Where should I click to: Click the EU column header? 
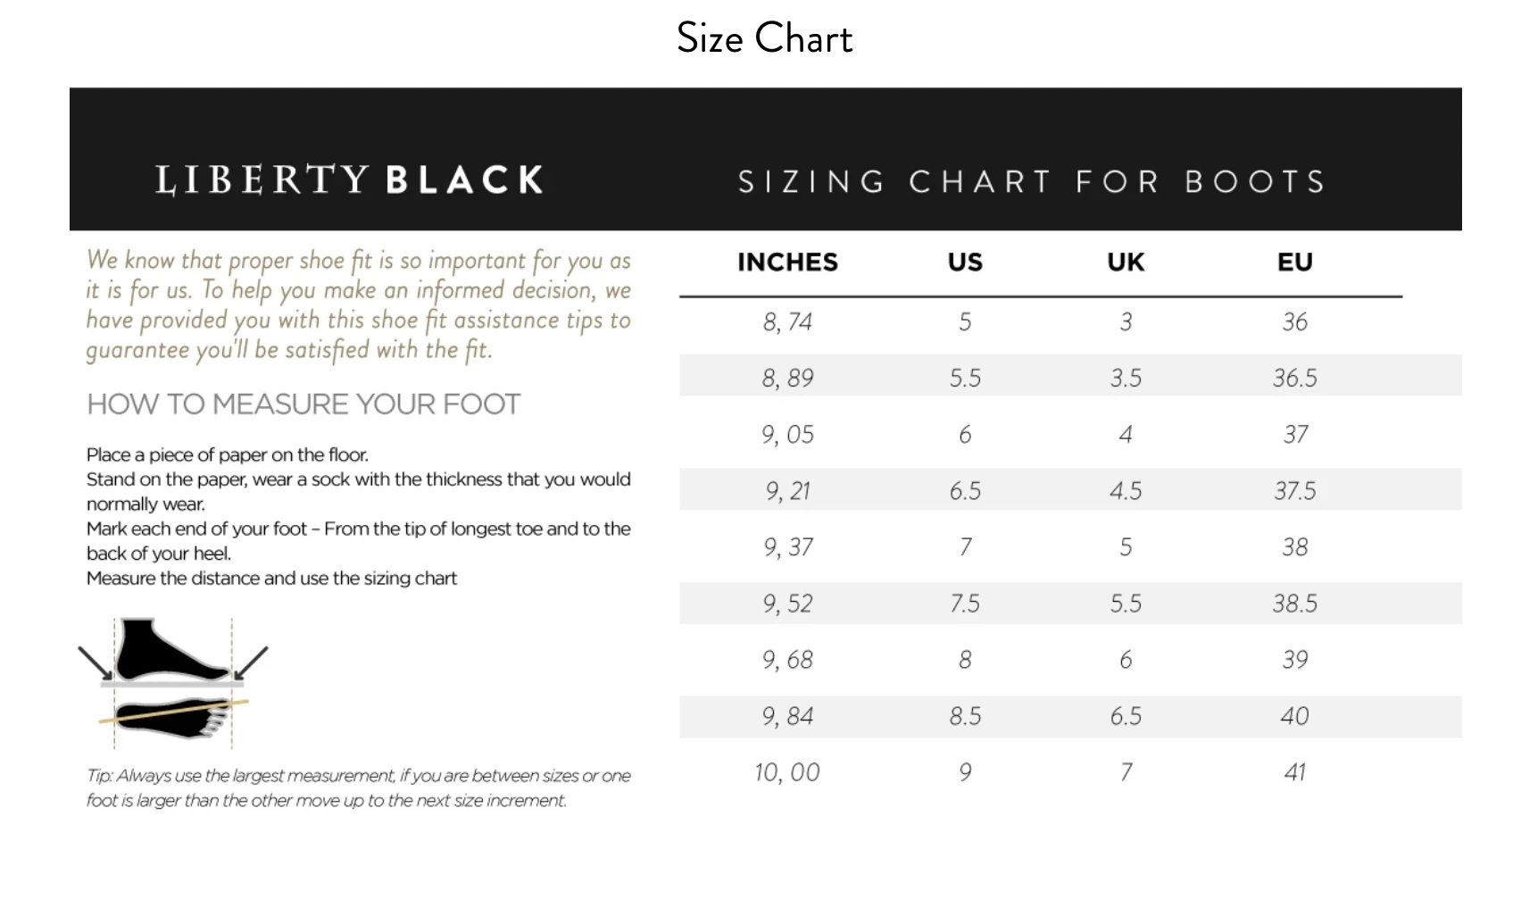tap(1294, 262)
